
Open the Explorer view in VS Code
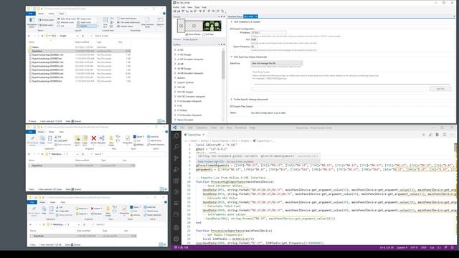coord(176,136)
